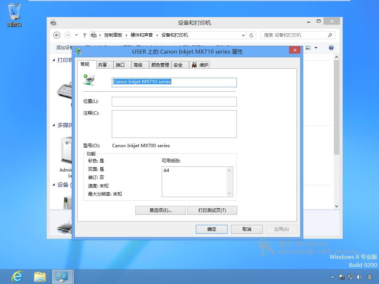The image size is (379, 284).
Task: Click the Action Center flag in the system tray
Action: point(342,277)
